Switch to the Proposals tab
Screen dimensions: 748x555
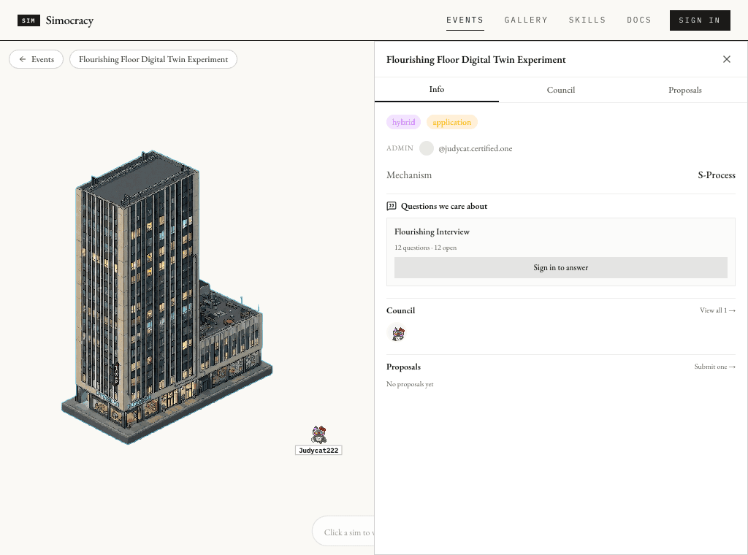click(684, 90)
